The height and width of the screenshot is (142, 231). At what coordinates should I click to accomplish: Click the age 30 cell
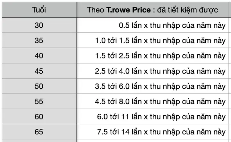pyautogui.click(x=39, y=25)
